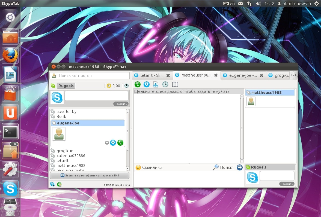Switch to the grogiku chat tab
This screenshot has width=321, height=217.
tap(279, 75)
